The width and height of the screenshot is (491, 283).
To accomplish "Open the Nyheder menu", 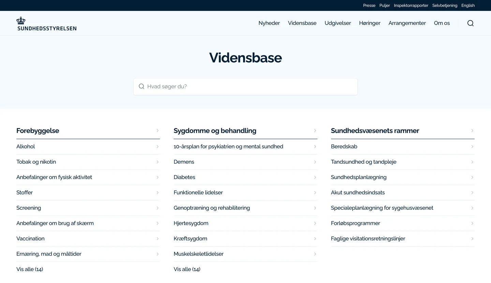I will [x=269, y=23].
